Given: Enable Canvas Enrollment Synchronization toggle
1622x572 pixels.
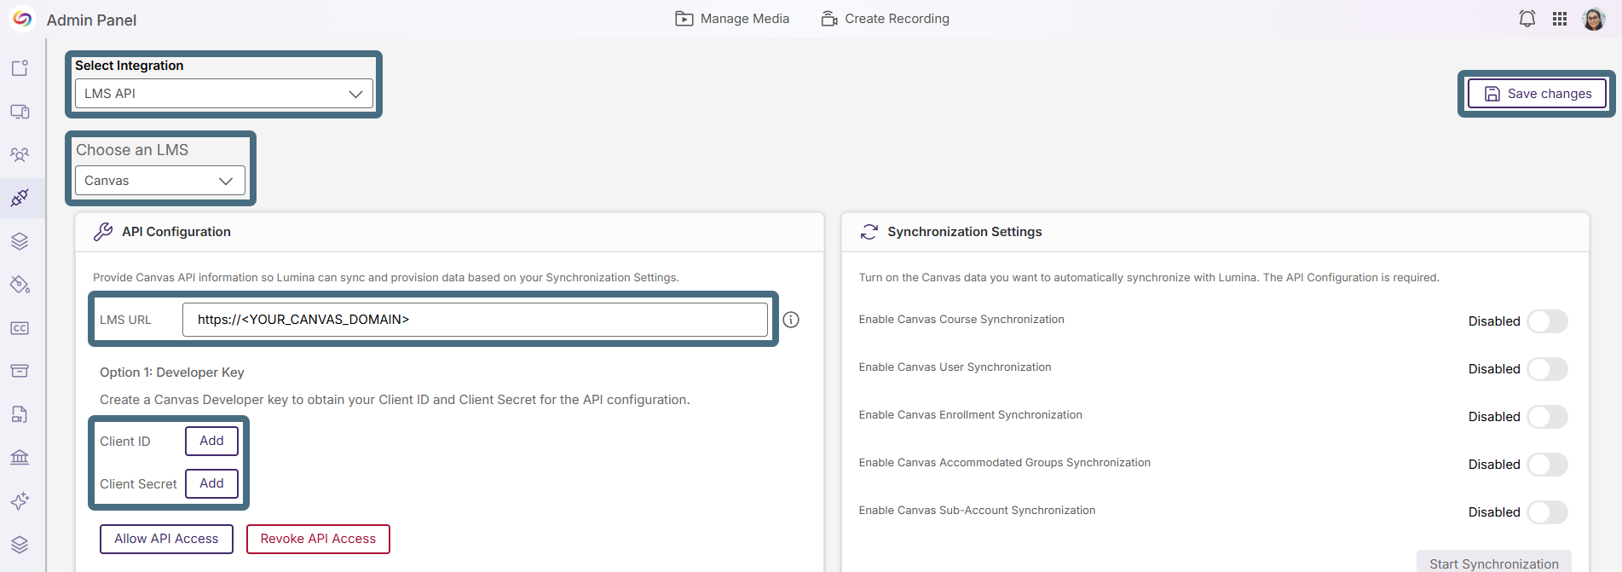Looking at the screenshot, I should coord(1547,417).
